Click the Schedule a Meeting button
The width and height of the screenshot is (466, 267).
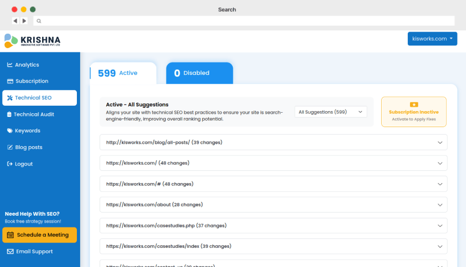coord(40,235)
